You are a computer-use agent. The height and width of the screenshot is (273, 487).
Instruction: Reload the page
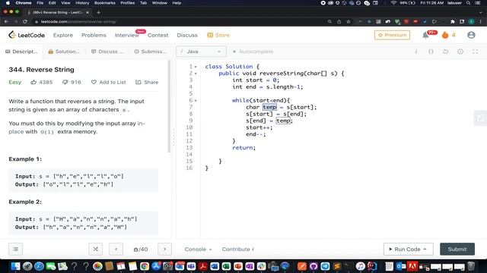25,22
